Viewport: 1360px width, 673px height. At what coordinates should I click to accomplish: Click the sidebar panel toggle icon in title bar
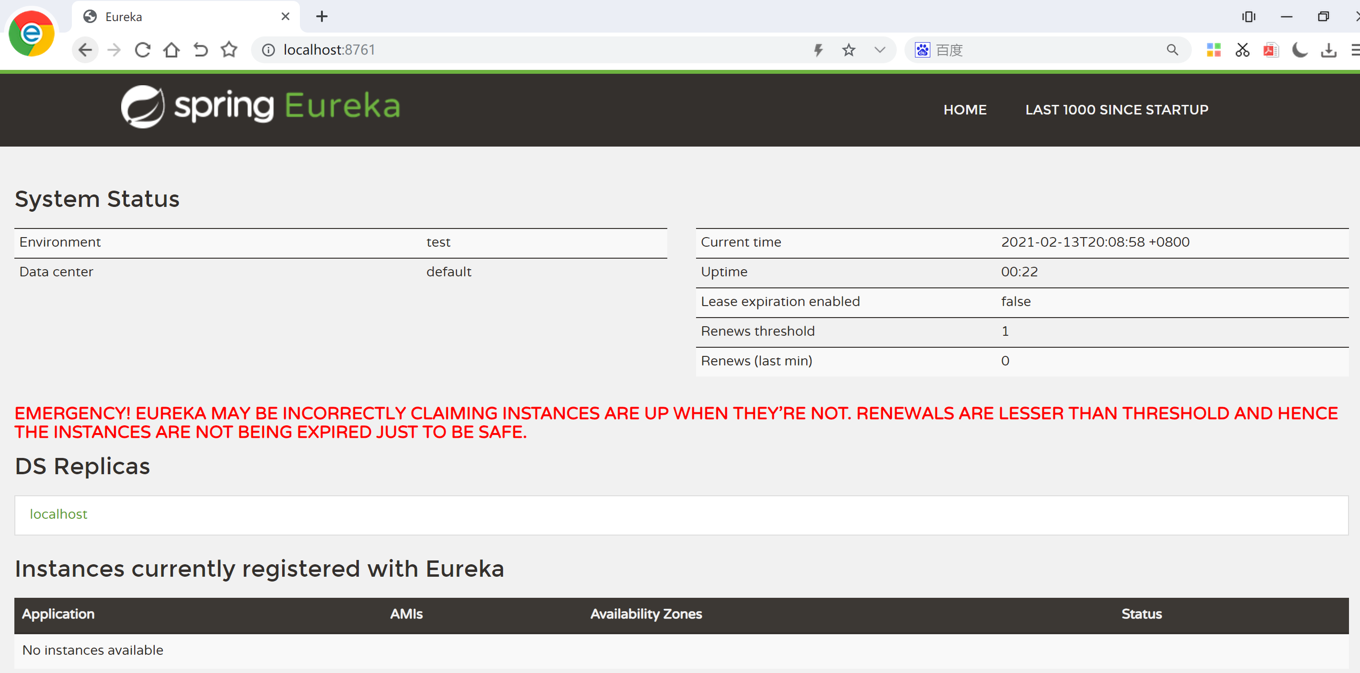[1248, 17]
